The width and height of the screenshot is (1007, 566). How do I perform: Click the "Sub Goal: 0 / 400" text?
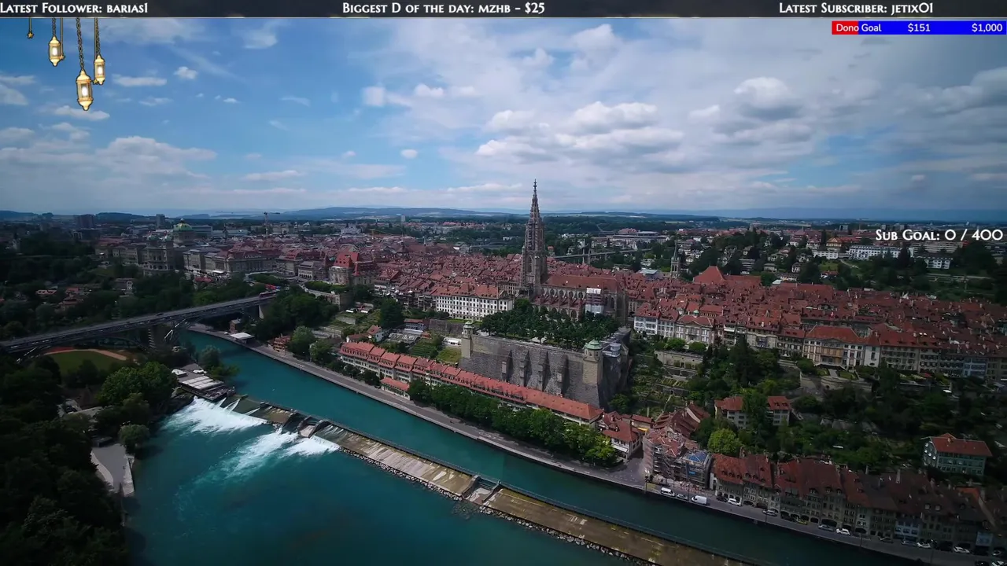click(x=939, y=235)
